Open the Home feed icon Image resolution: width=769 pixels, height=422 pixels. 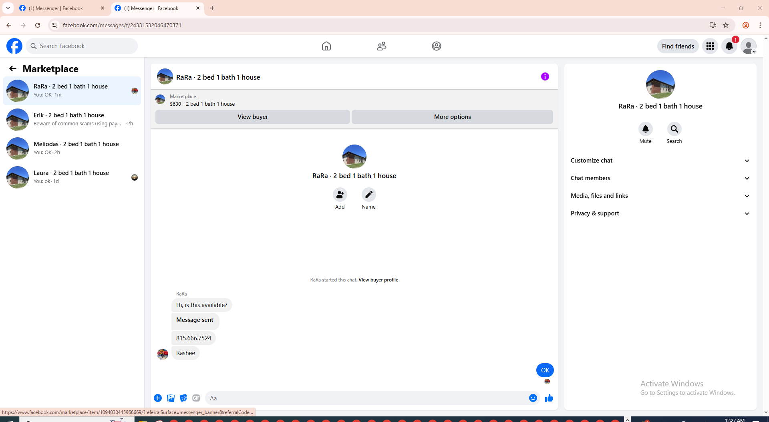pos(326,46)
